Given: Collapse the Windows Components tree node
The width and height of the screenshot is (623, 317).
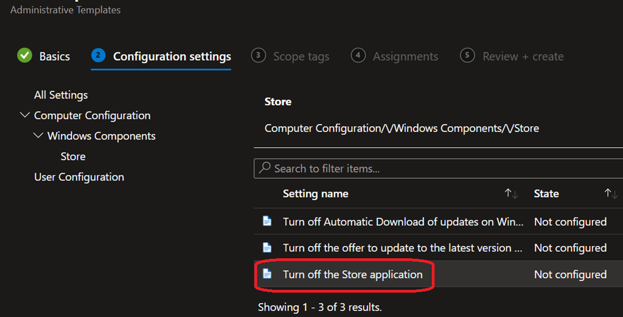Looking at the screenshot, I should click(x=38, y=136).
